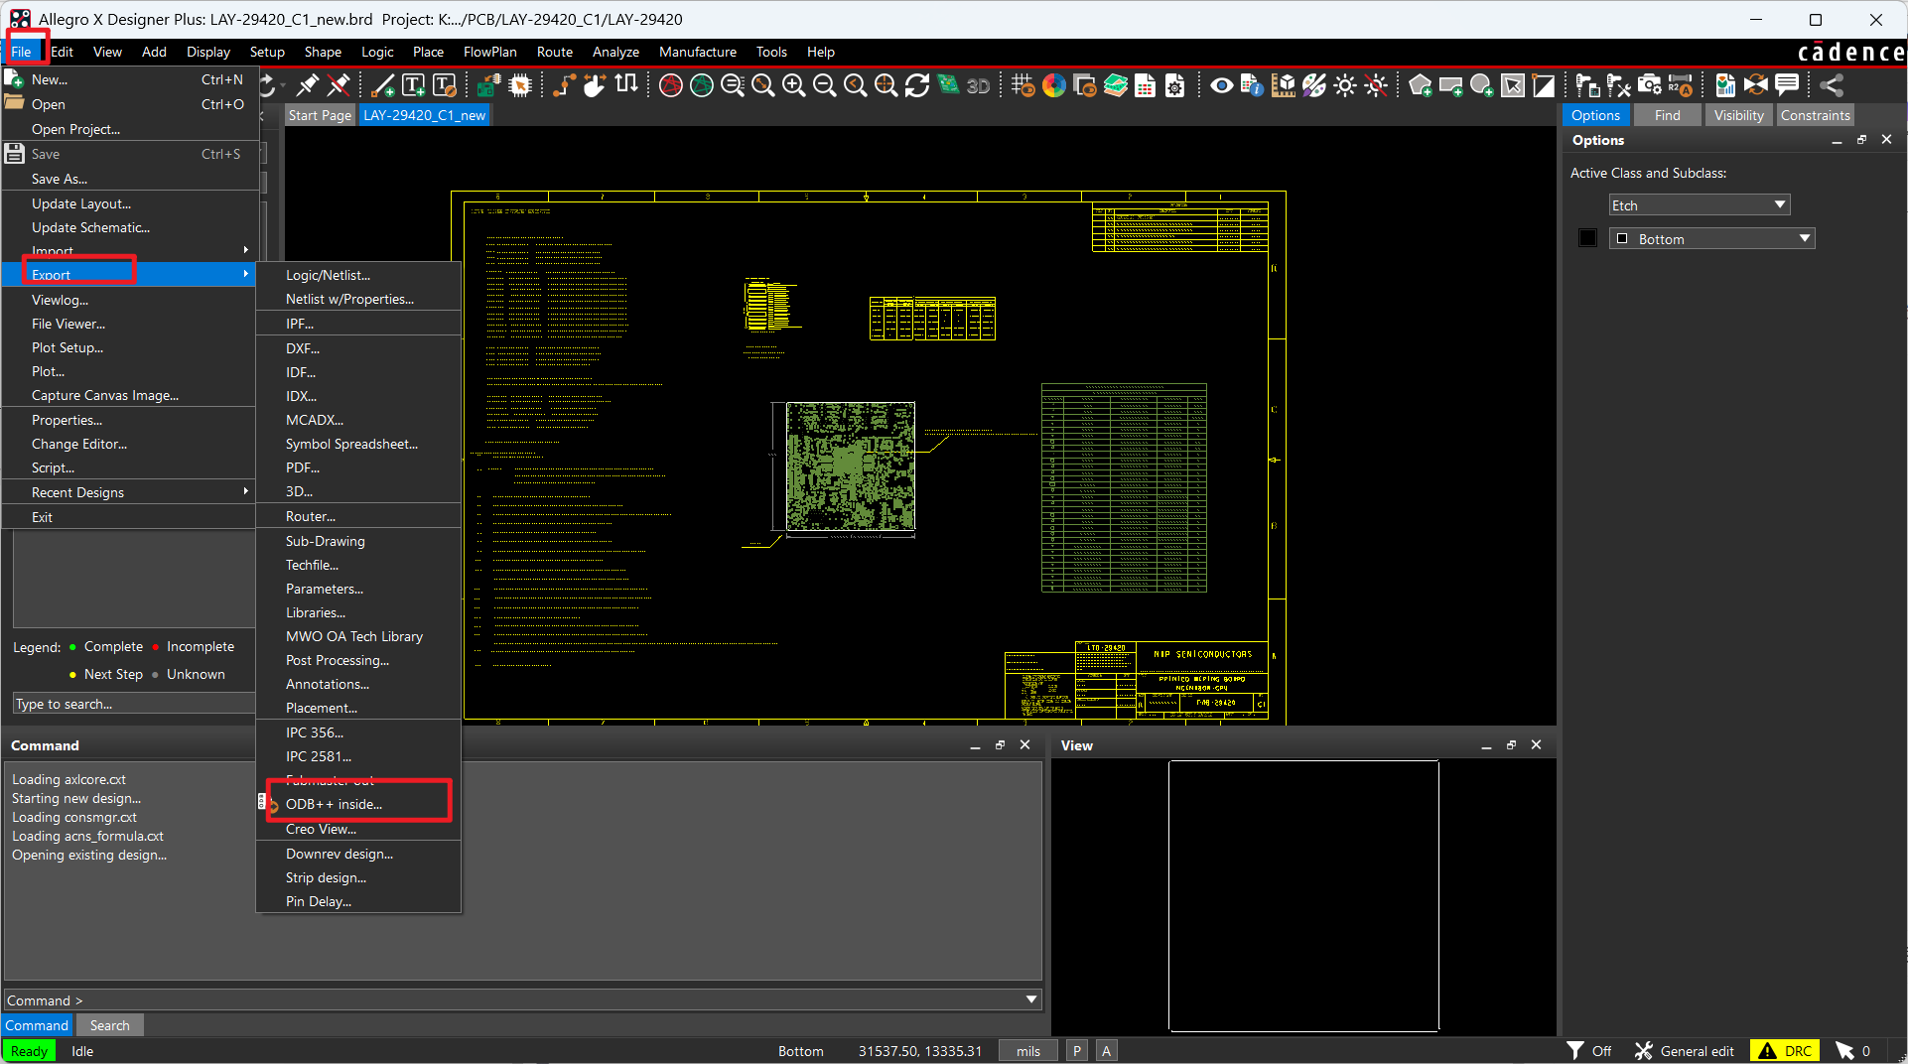Click the Add Polygon shape icon
The width and height of the screenshot is (1908, 1064).
click(1421, 86)
